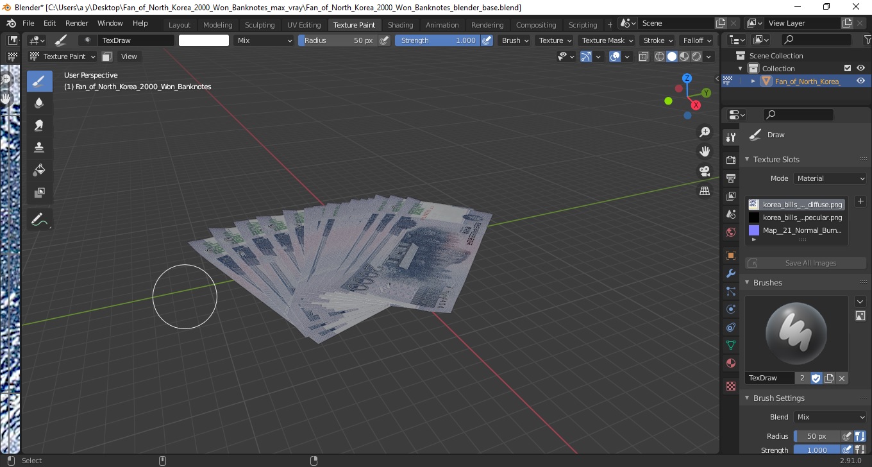Open the Stroke popover
This screenshot has width=872, height=467.
pyautogui.click(x=658, y=40)
